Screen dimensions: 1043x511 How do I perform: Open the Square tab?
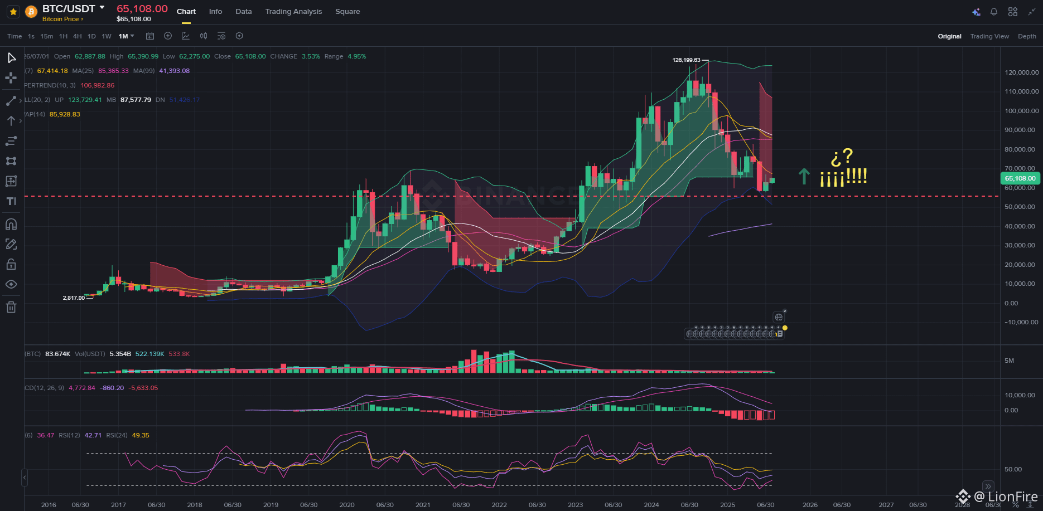(347, 11)
